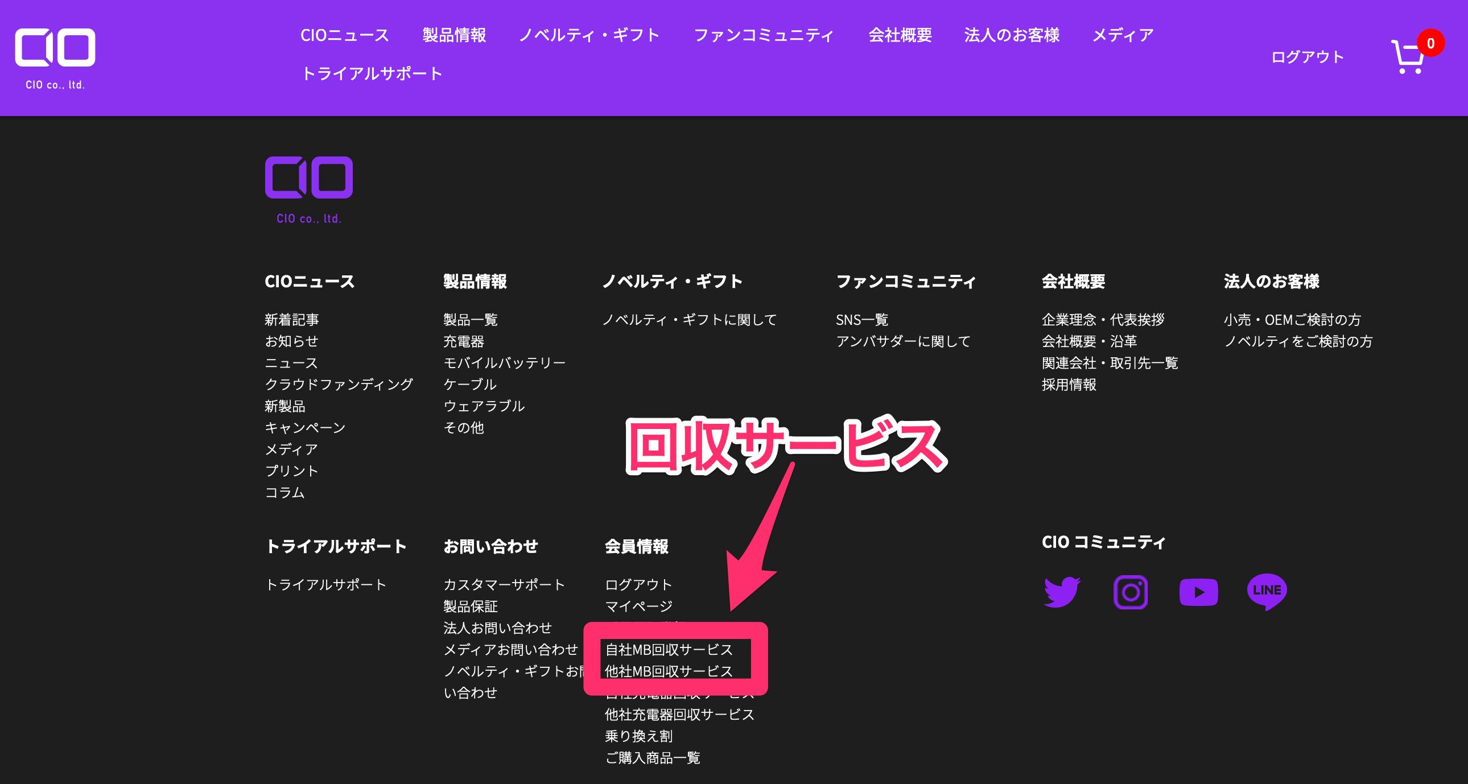
Task: Open the Instagram icon
Action: pyautogui.click(x=1131, y=593)
